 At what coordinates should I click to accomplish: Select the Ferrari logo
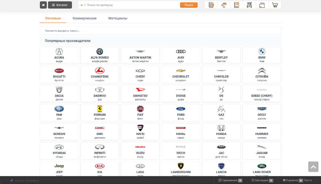100,109
